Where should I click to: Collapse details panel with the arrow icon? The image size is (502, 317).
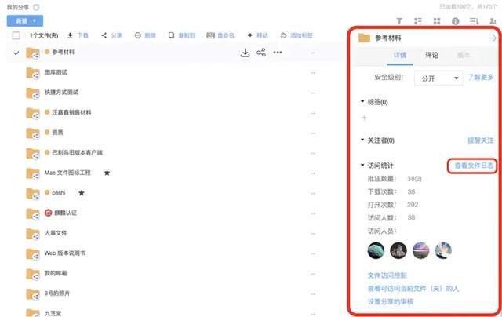pos(493,38)
